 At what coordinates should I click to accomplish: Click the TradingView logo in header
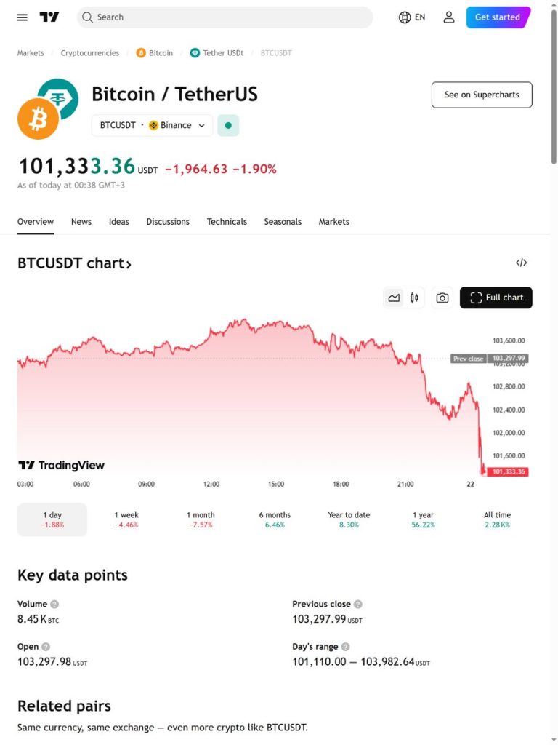click(49, 17)
